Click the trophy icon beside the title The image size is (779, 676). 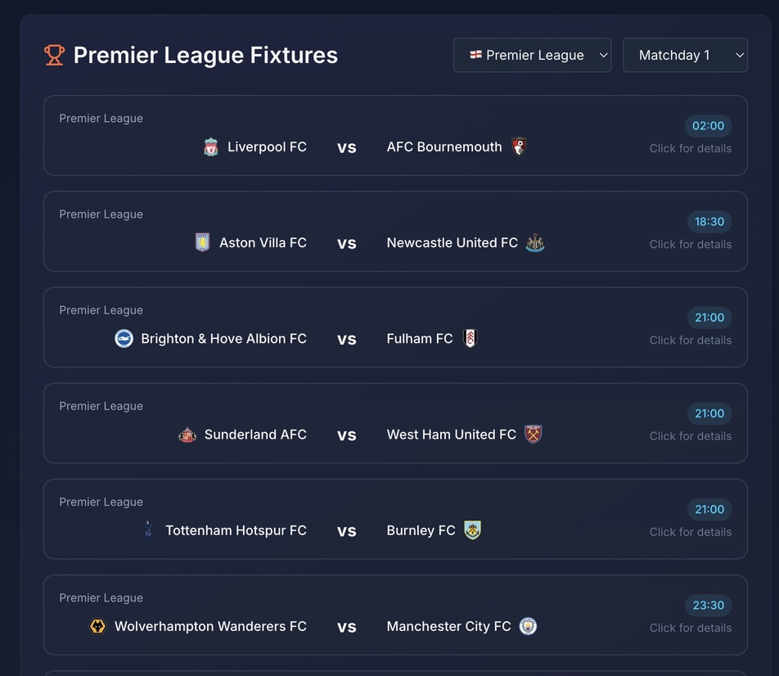[54, 55]
